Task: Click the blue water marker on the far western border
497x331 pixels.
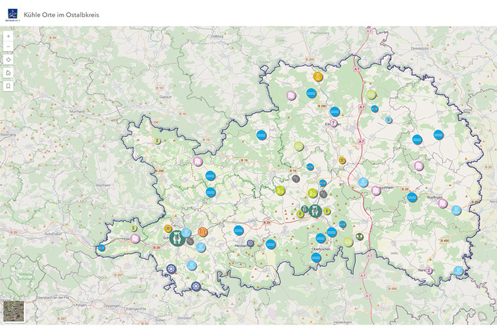Action: [101, 248]
